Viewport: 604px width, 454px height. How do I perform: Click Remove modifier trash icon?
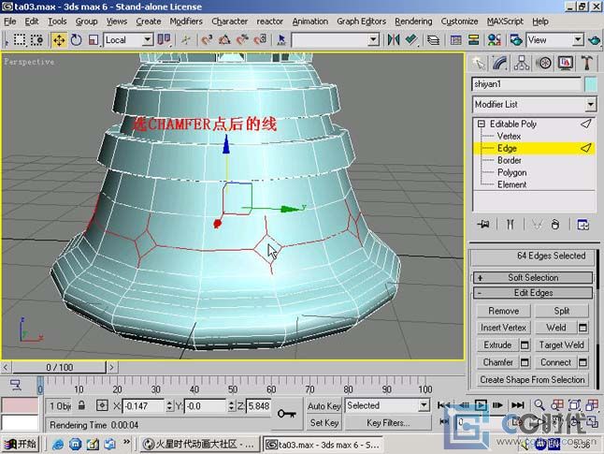pyautogui.click(x=554, y=224)
